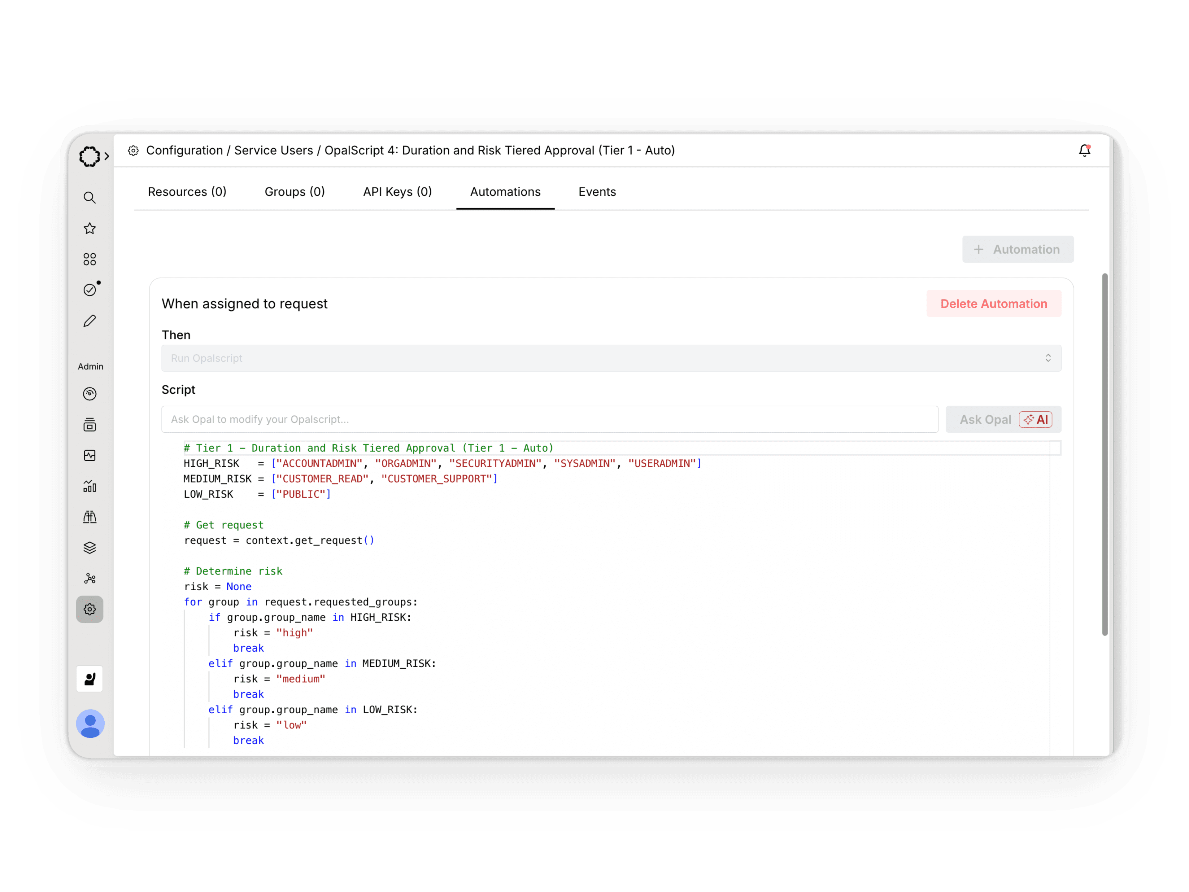Click the page vertical scrollbar
Viewport: 1189px width, 892px height.
tap(1104, 454)
